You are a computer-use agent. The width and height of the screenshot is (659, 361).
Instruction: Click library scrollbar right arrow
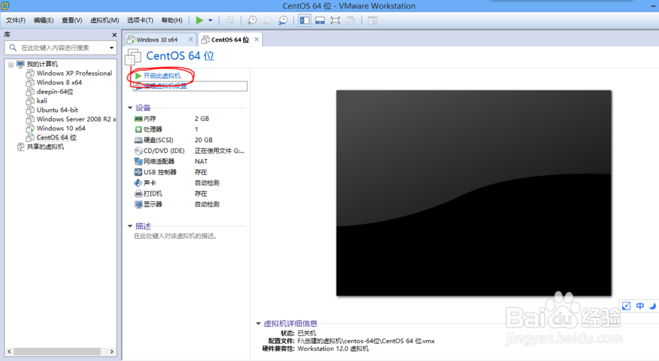click(x=112, y=351)
